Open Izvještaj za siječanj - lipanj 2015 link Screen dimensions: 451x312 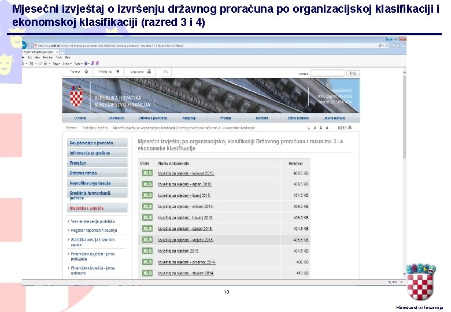[184, 195]
